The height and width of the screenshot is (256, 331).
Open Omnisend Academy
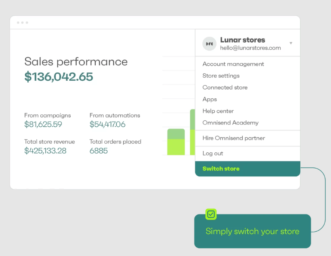pos(230,123)
